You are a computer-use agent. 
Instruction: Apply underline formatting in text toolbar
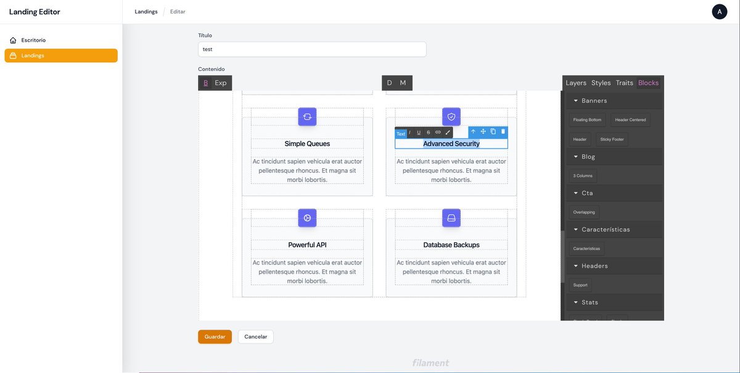[x=419, y=133]
